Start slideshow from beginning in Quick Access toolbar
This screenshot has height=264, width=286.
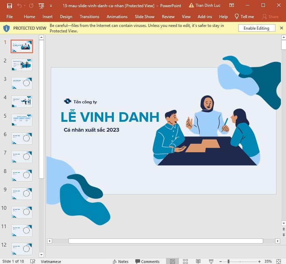[41, 5]
